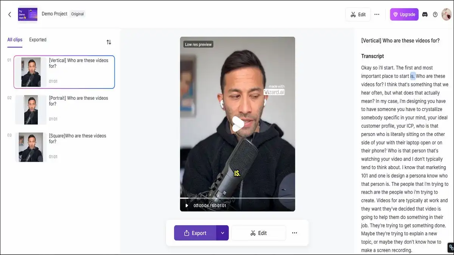Click the Edit button below the video
Screen dimensions: 454x255
click(x=258, y=233)
